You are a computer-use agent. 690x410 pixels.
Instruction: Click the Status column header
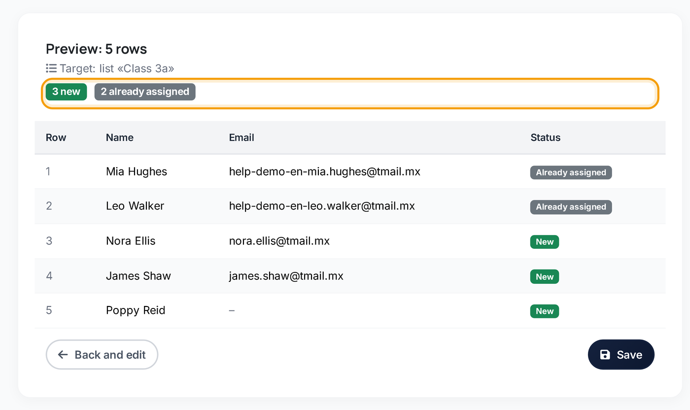tap(546, 137)
